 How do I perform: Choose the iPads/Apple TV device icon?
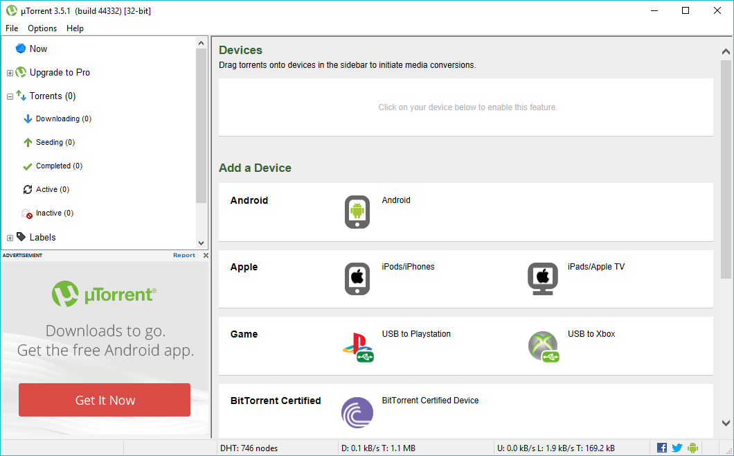543,279
